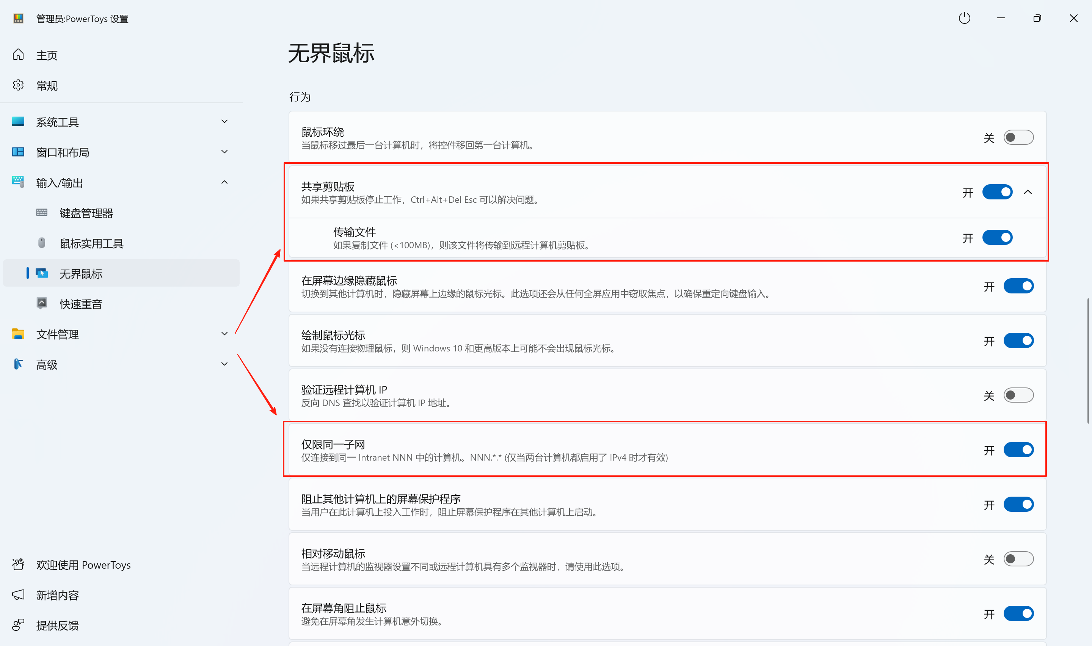This screenshot has height=646, width=1092.
Task: Click the 常规 gear settings icon
Action: click(18, 85)
